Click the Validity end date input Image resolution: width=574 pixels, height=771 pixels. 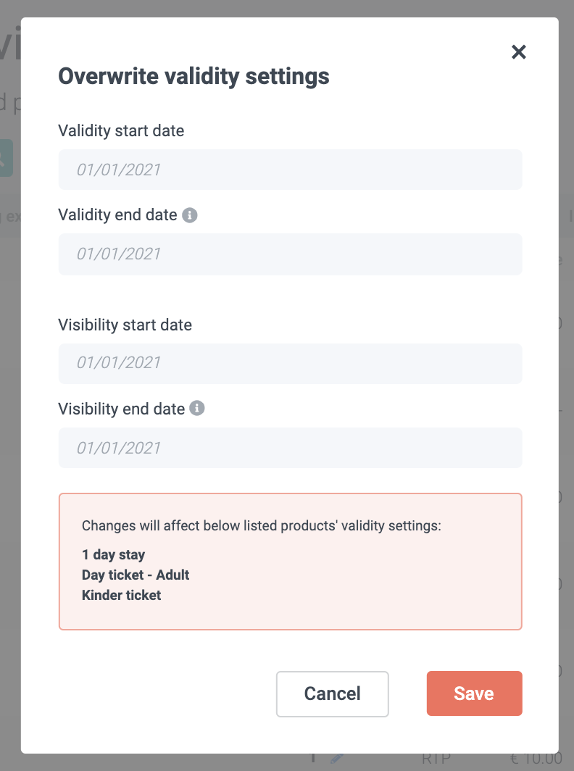coord(290,254)
